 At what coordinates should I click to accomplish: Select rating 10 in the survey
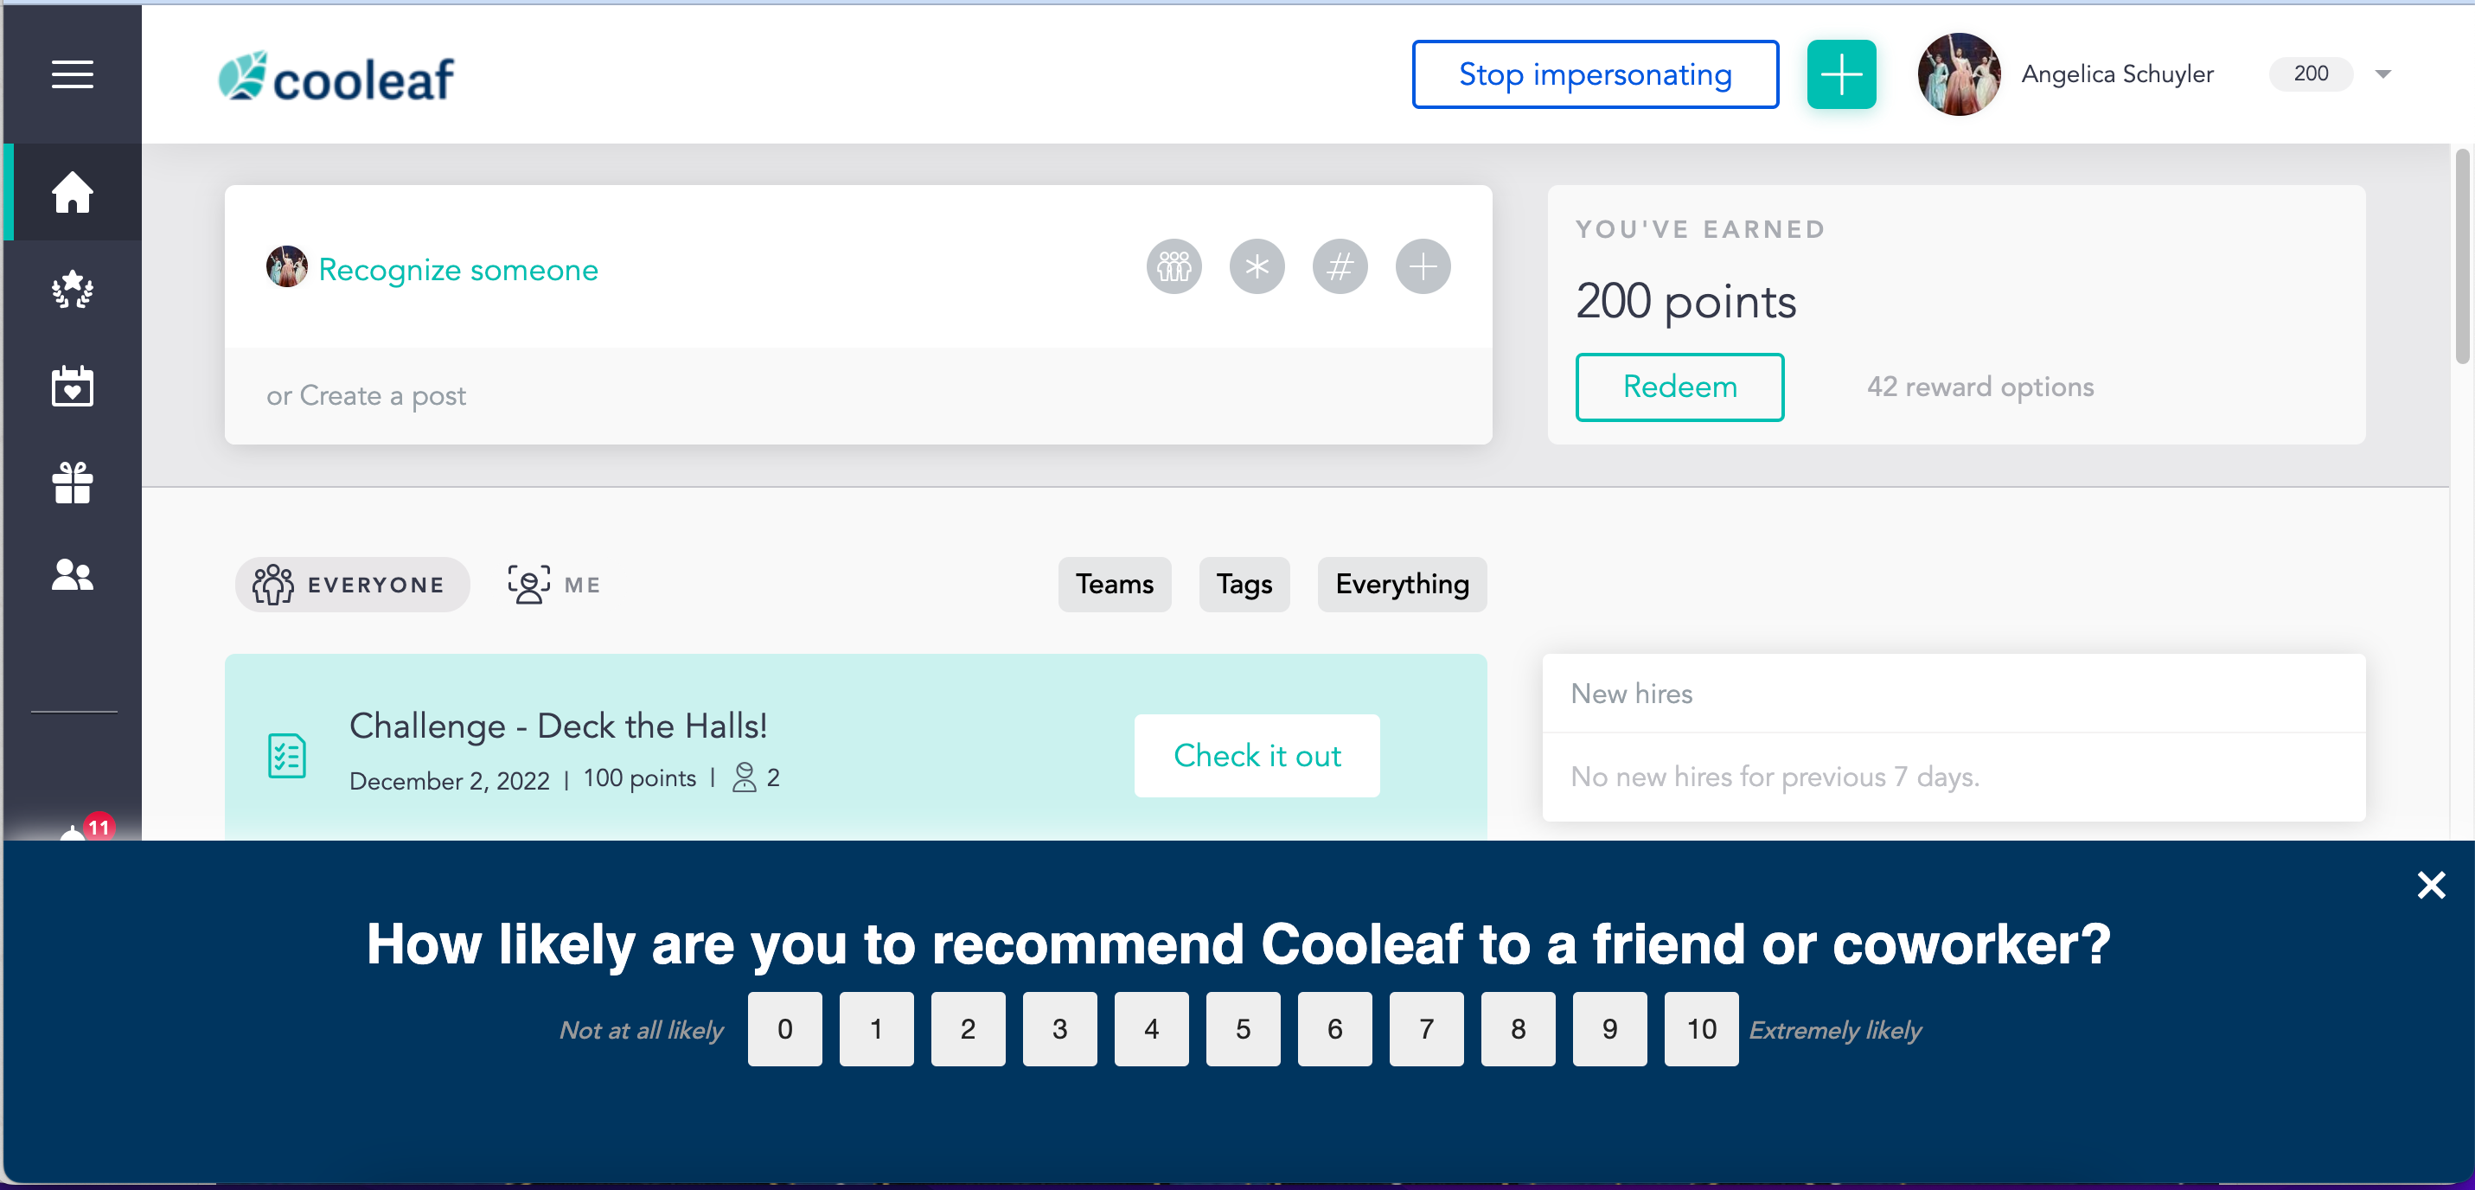1701,1028
